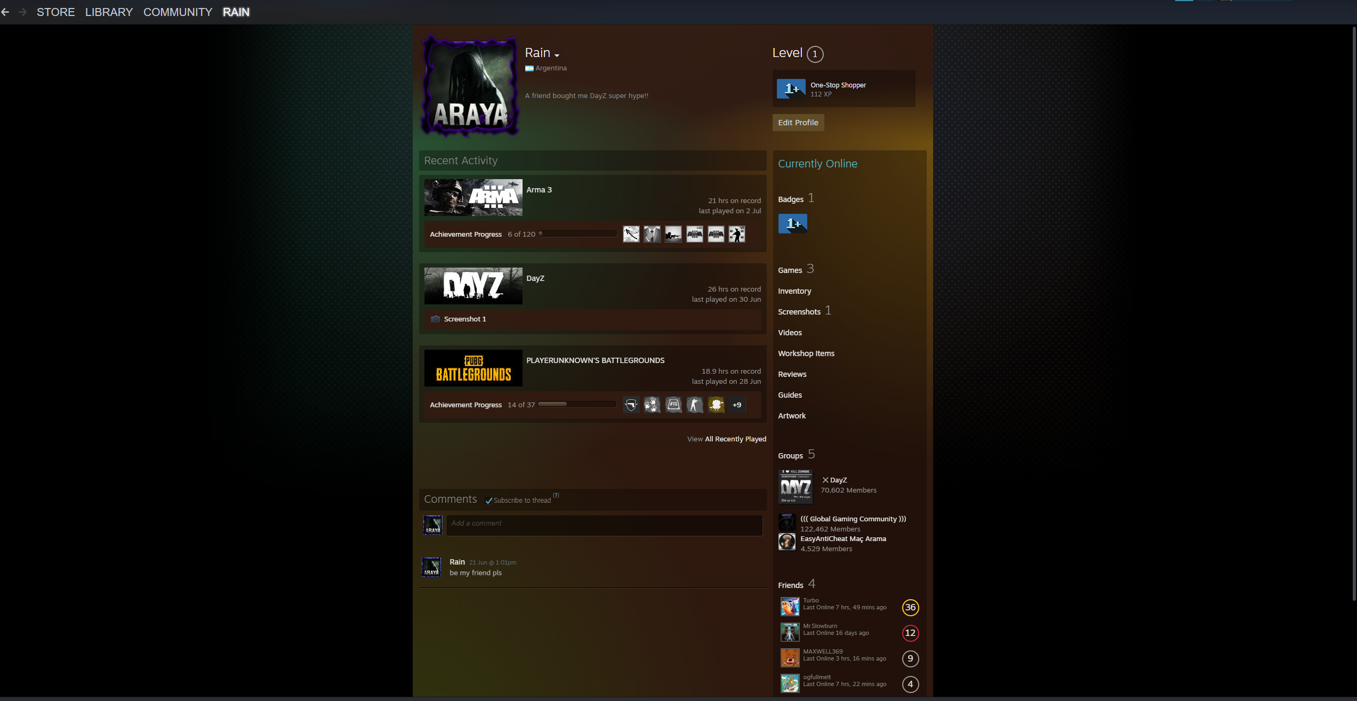The image size is (1357, 701).
Task: View second PUBG achievement icon
Action: (x=652, y=405)
